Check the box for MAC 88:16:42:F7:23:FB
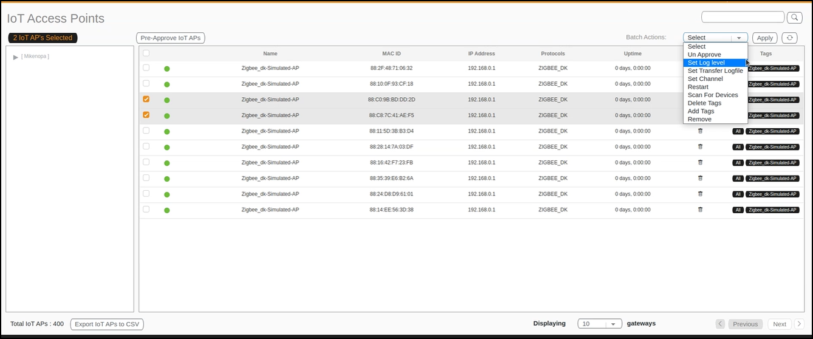The width and height of the screenshot is (813, 339). click(x=146, y=162)
